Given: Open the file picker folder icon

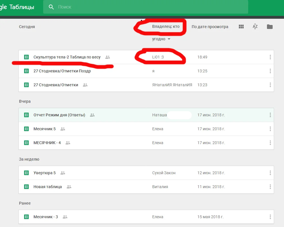Looking at the screenshot, I should pos(270,27).
